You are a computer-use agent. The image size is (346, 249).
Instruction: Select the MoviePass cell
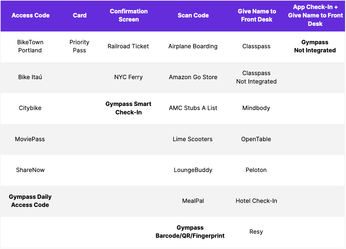[30, 139]
